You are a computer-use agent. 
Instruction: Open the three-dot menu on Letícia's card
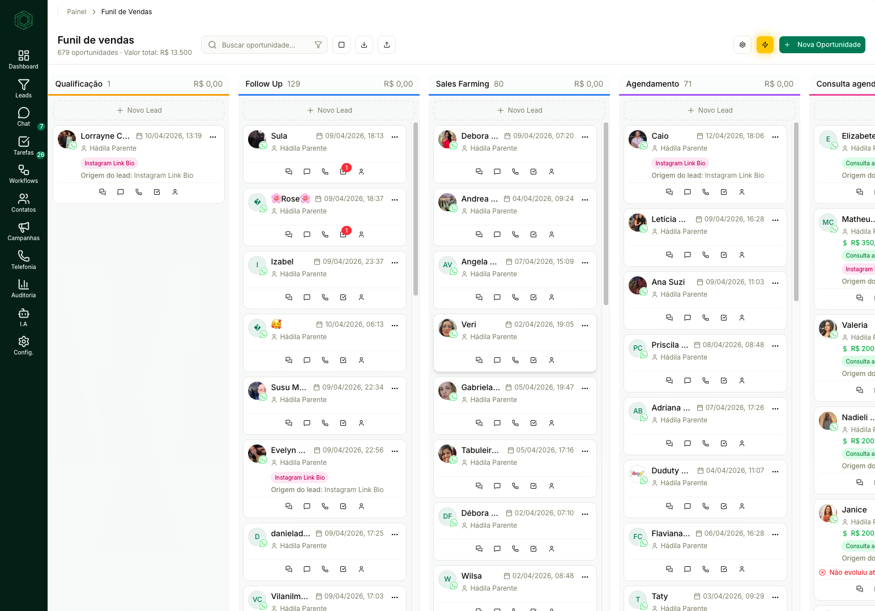click(x=775, y=220)
